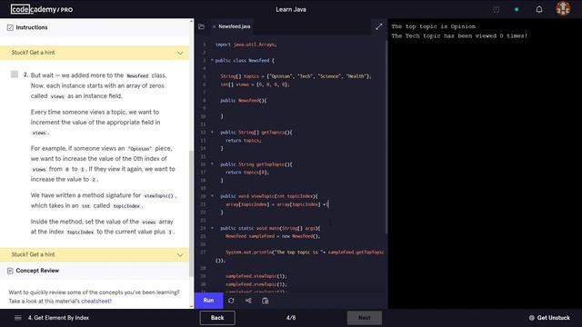
Task: Open the user profile avatar
Action: [563, 8]
